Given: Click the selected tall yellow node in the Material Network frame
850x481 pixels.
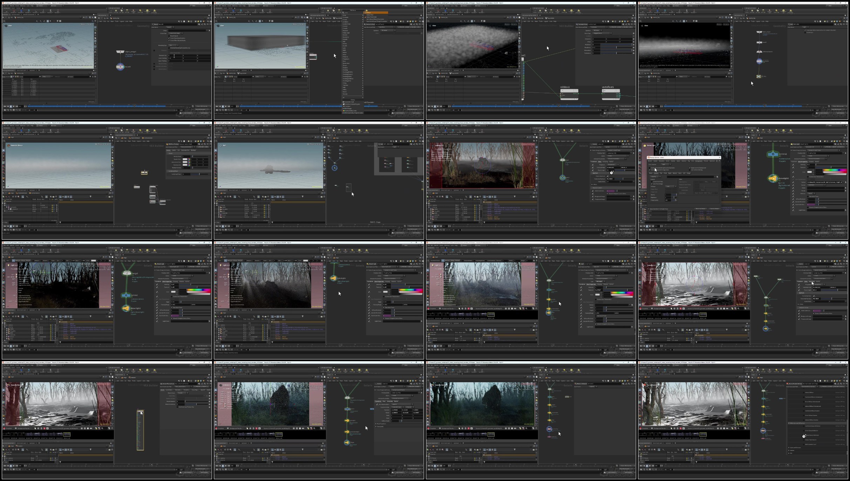Looking at the screenshot, I should click(140, 431).
